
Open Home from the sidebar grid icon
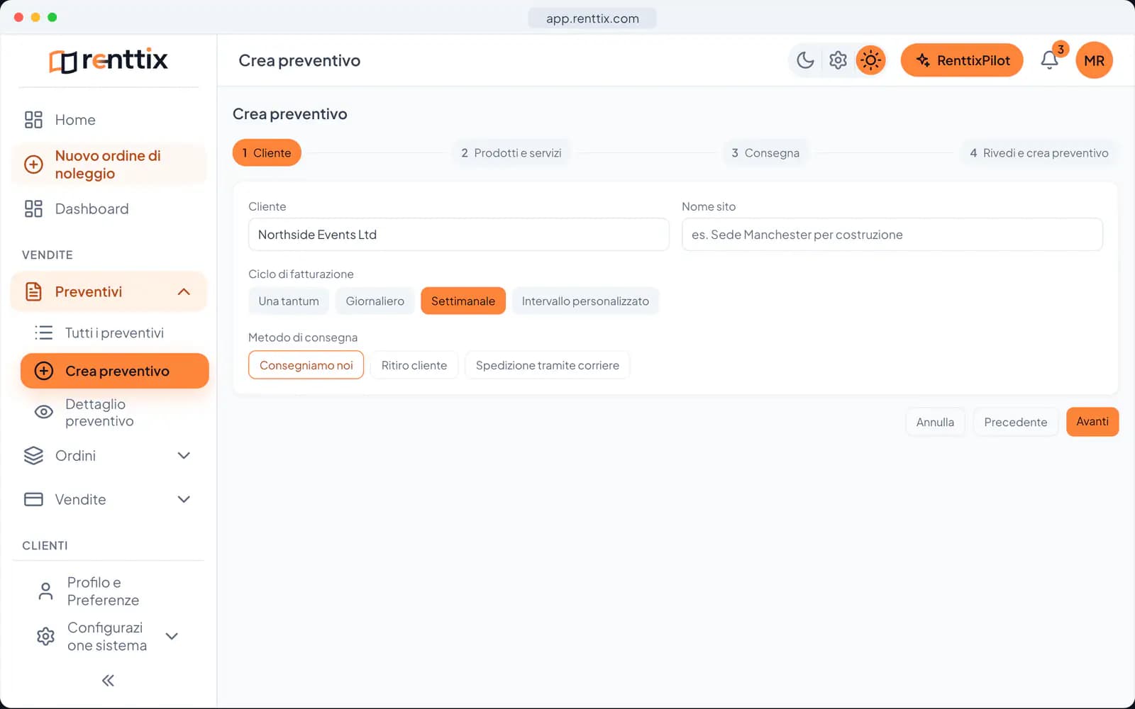tap(33, 120)
